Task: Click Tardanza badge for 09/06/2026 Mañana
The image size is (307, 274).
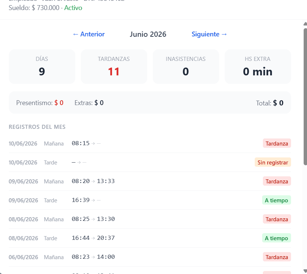Action: [x=277, y=181]
